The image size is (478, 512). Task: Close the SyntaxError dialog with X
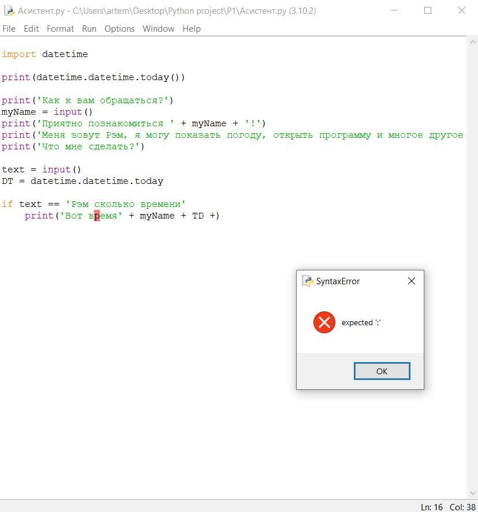412,281
